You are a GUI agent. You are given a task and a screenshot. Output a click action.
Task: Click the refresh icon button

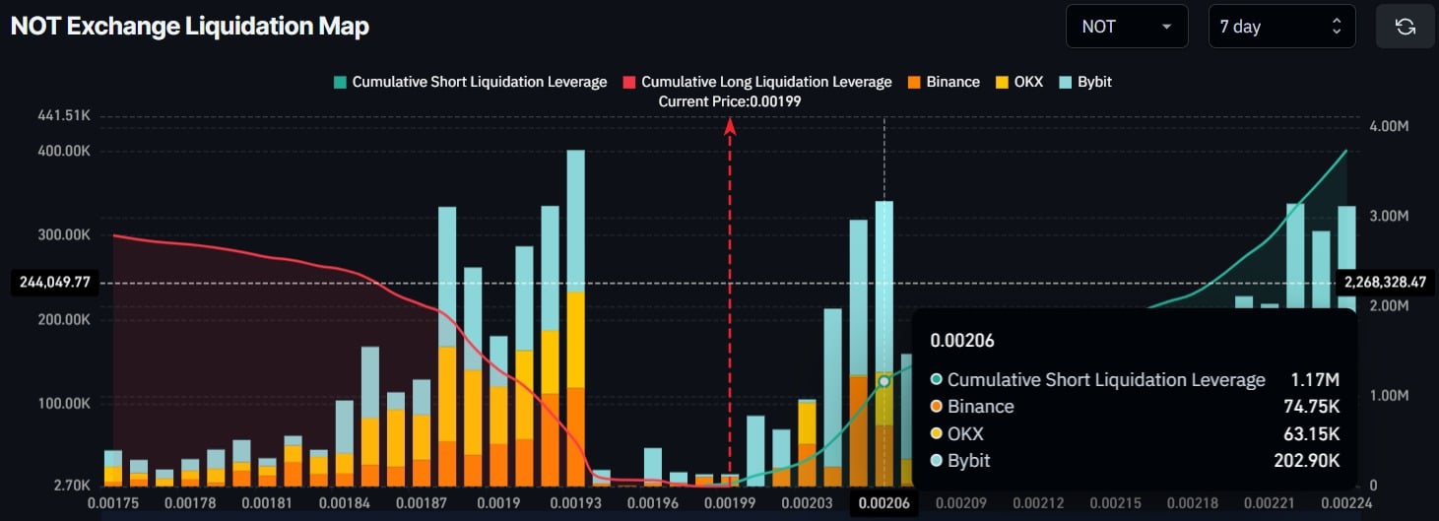pyautogui.click(x=1406, y=27)
